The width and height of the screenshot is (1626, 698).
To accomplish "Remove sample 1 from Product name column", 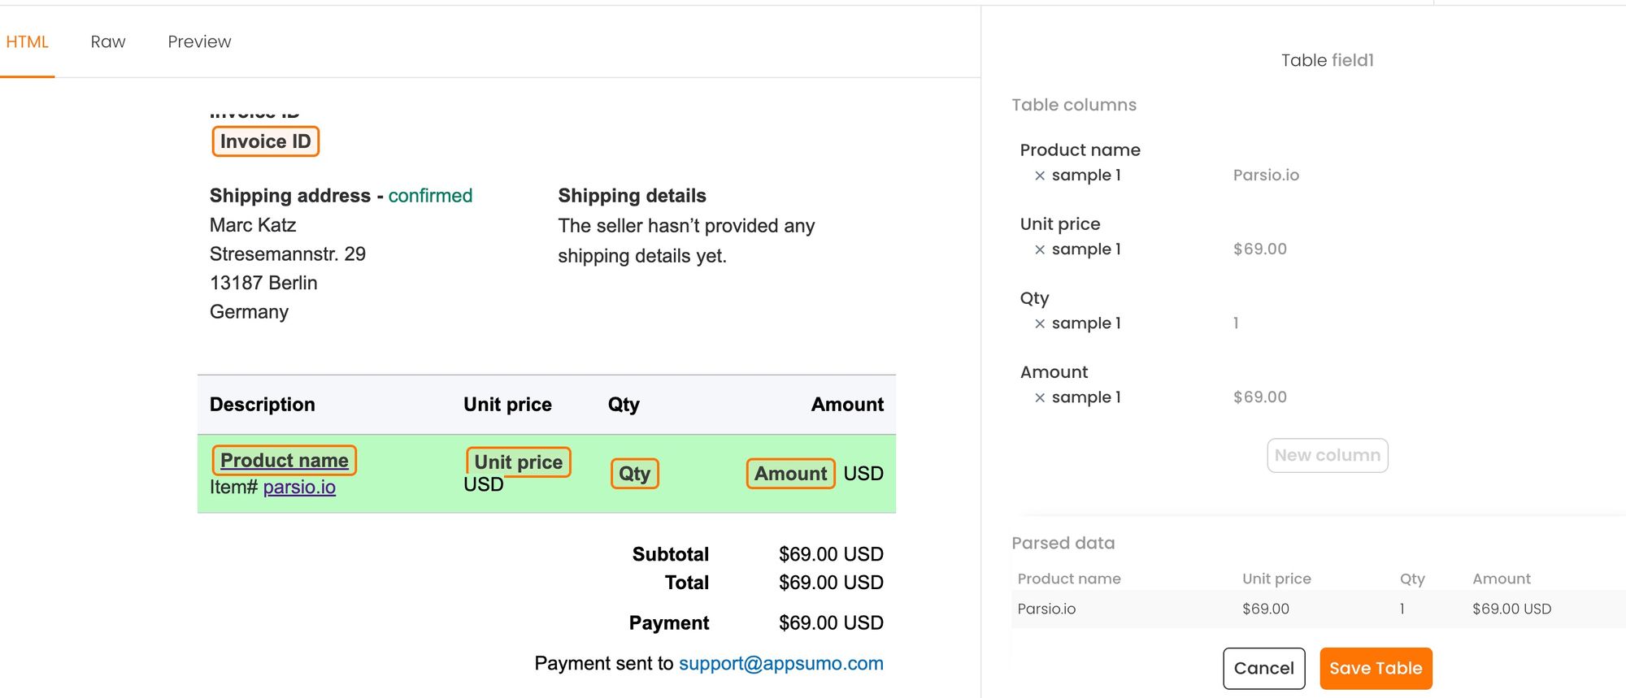I will (1039, 176).
